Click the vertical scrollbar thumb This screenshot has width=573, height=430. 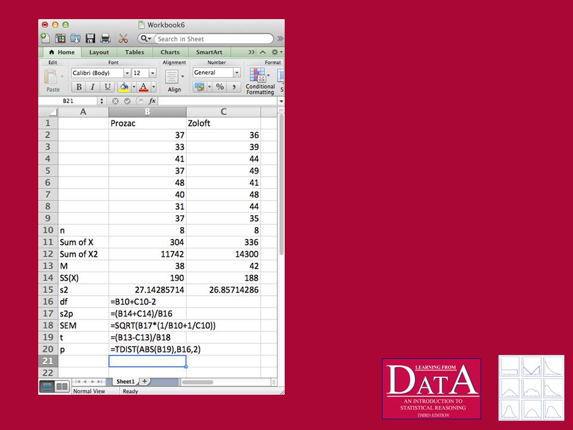click(x=281, y=185)
